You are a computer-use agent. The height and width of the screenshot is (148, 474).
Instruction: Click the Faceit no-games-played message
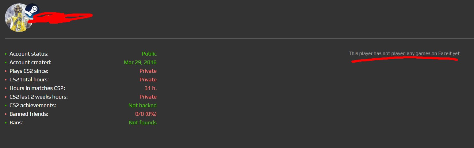(404, 53)
